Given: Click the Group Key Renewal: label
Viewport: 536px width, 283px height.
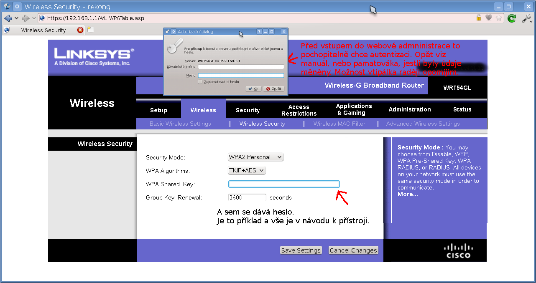Looking at the screenshot, I should (174, 197).
